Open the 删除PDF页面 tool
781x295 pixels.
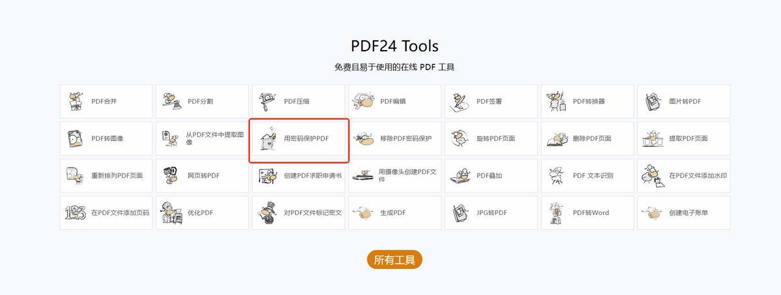tap(587, 138)
